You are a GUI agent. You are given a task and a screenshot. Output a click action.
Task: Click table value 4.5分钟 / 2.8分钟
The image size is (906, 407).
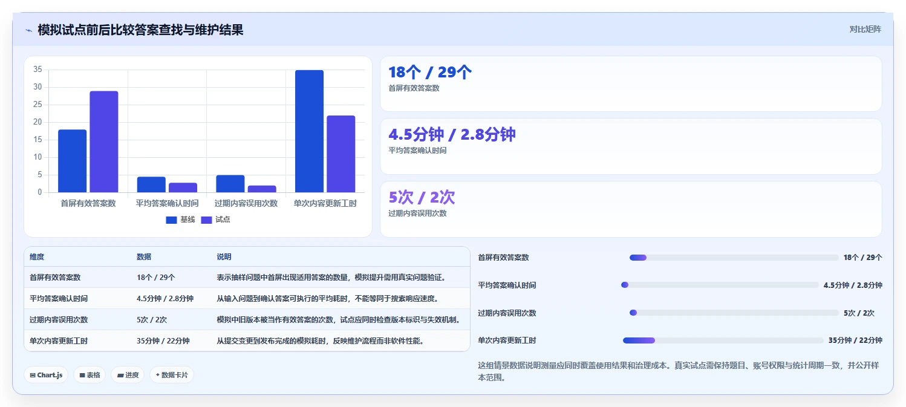(x=165, y=299)
